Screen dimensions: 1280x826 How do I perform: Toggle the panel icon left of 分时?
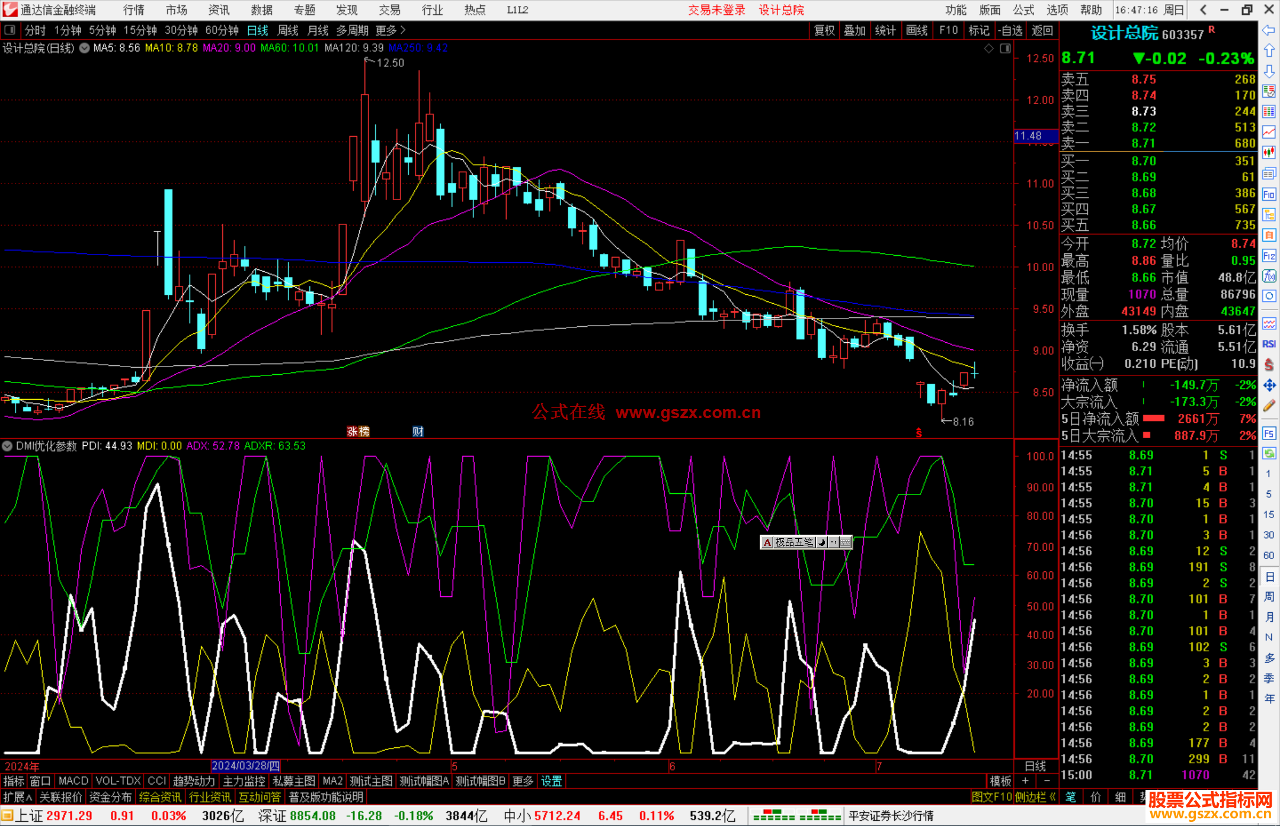click(x=10, y=30)
